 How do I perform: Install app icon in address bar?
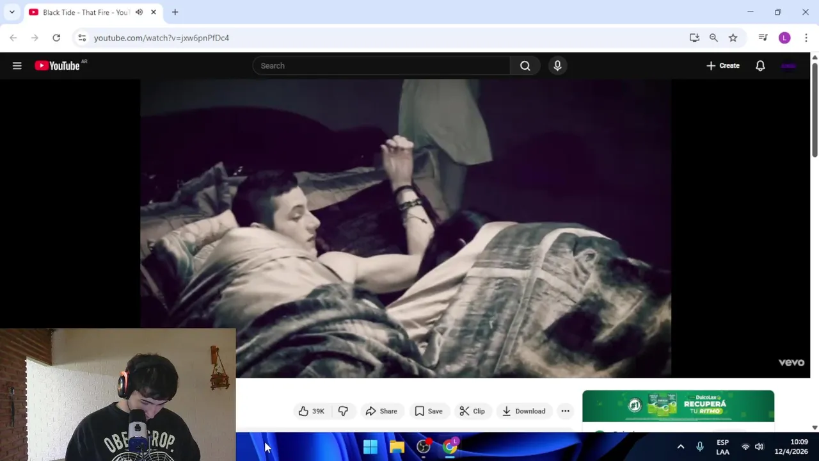coord(694,38)
